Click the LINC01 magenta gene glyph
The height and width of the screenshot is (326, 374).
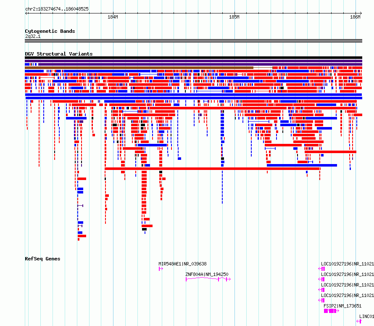359,321
